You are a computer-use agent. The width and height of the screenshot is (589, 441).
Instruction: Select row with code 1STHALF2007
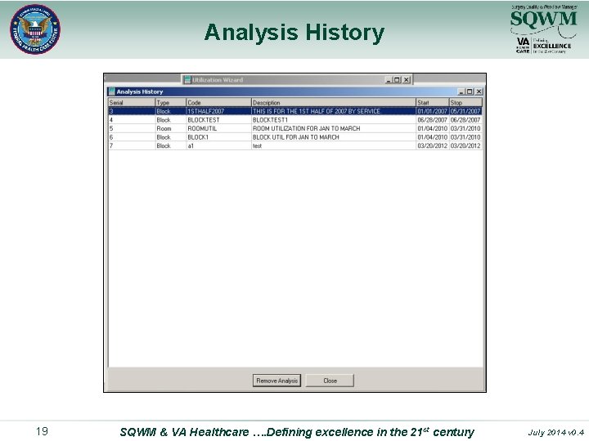pyautogui.click(x=294, y=111)
